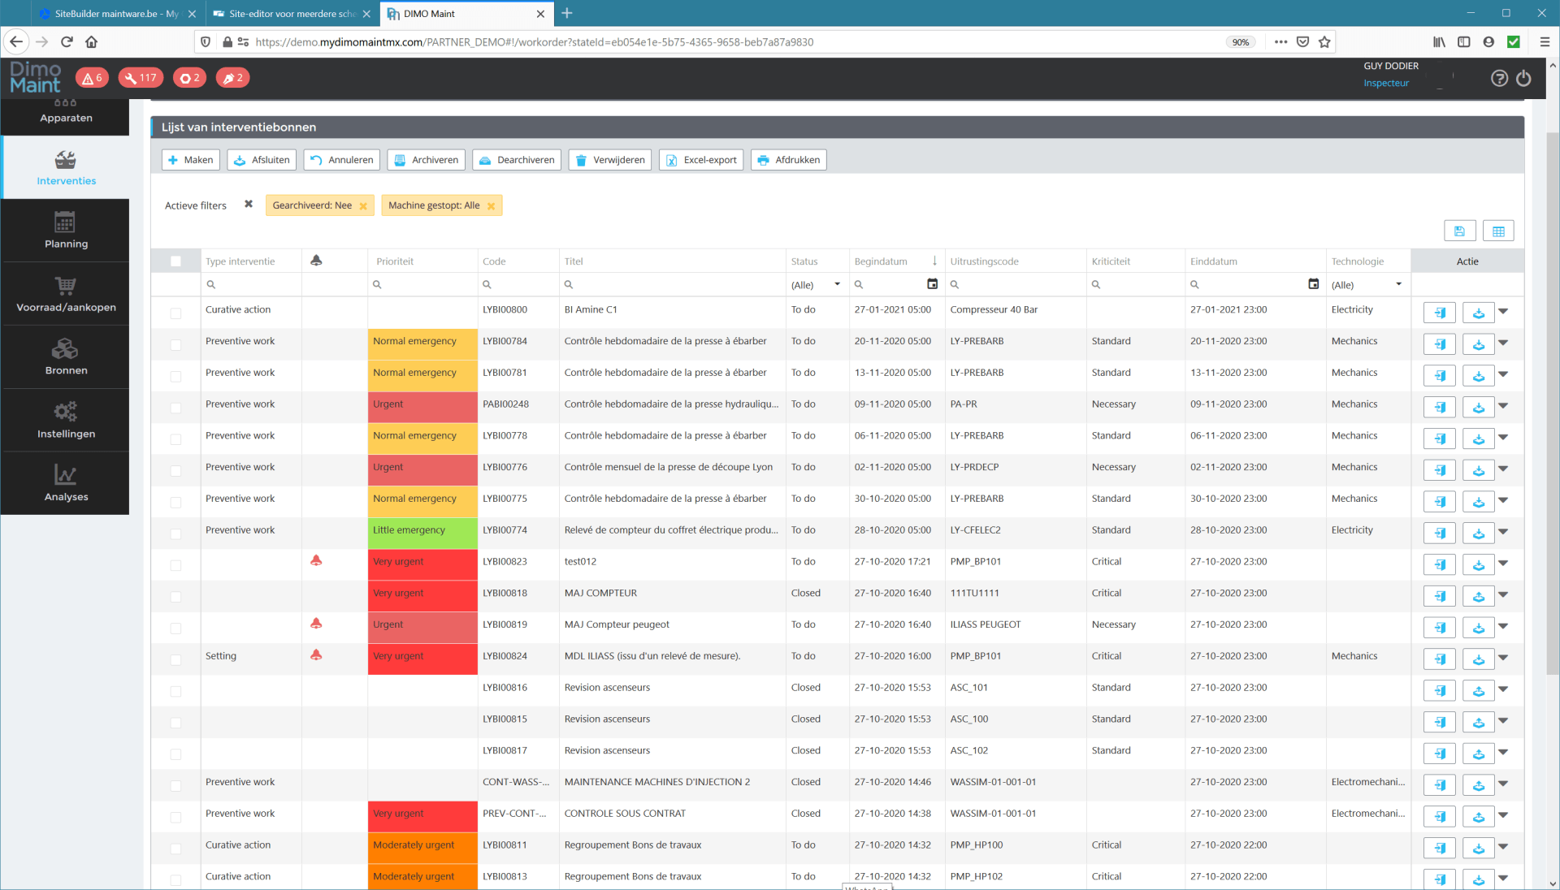Screen dimensions: 1560x890
Task: Remove the 'Machine gestopt: Alle' filter
Action: pyautogui.click(x=491, y=206)
